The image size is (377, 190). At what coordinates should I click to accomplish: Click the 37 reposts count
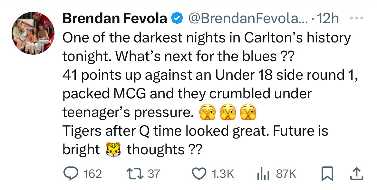click(153, 174)
